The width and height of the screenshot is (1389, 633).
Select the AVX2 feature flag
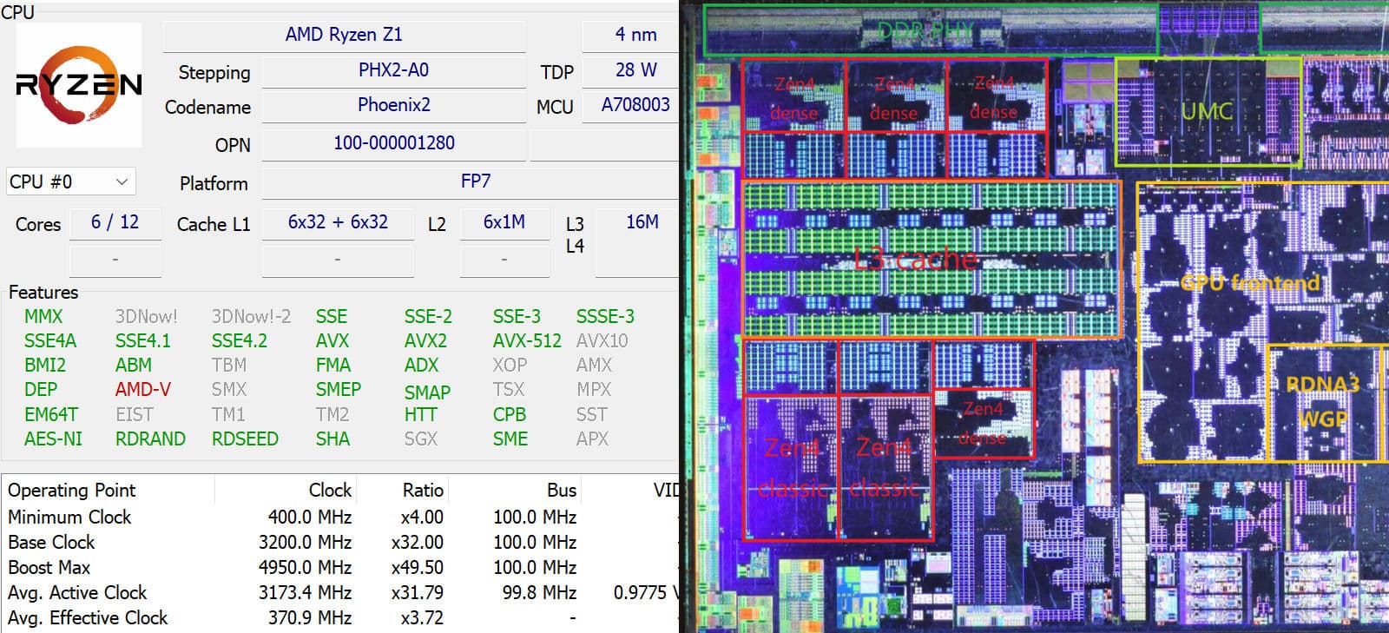tap(425, 341)
